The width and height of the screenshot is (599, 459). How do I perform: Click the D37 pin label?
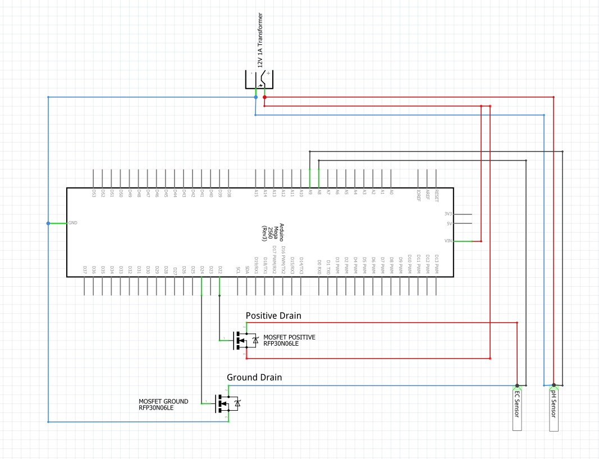(84, 270)
